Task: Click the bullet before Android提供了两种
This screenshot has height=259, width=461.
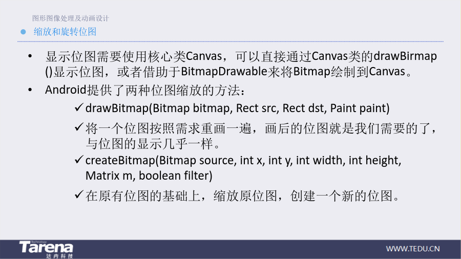Action: pyautogui.click(x=30, y=90)
